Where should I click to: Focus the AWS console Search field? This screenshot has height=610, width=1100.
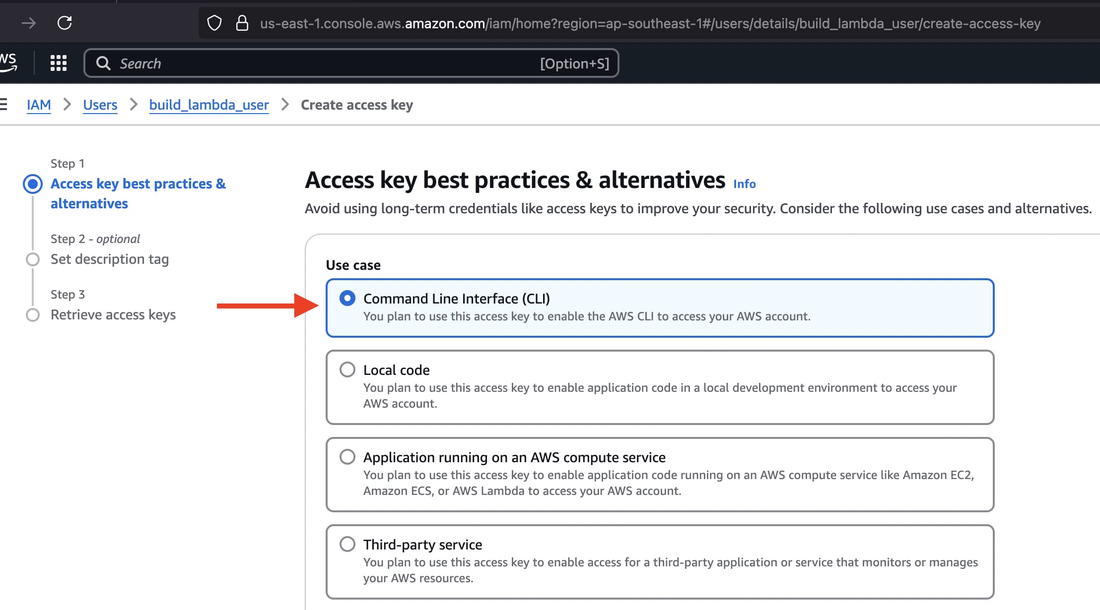pos(351,63)
